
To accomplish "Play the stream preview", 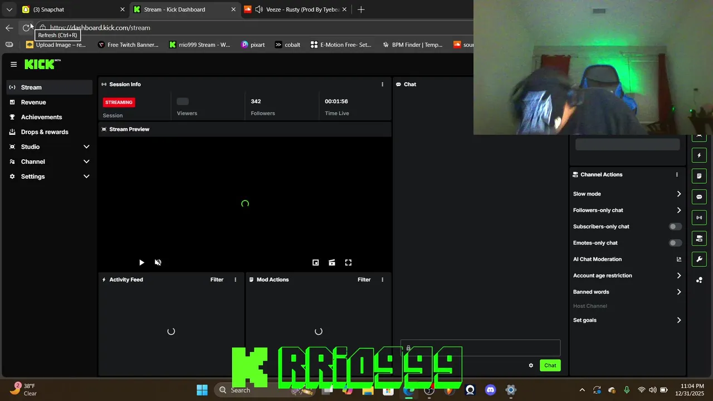I will point(141,263).
